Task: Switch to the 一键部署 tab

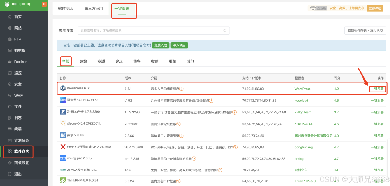Action: (122, 8)
